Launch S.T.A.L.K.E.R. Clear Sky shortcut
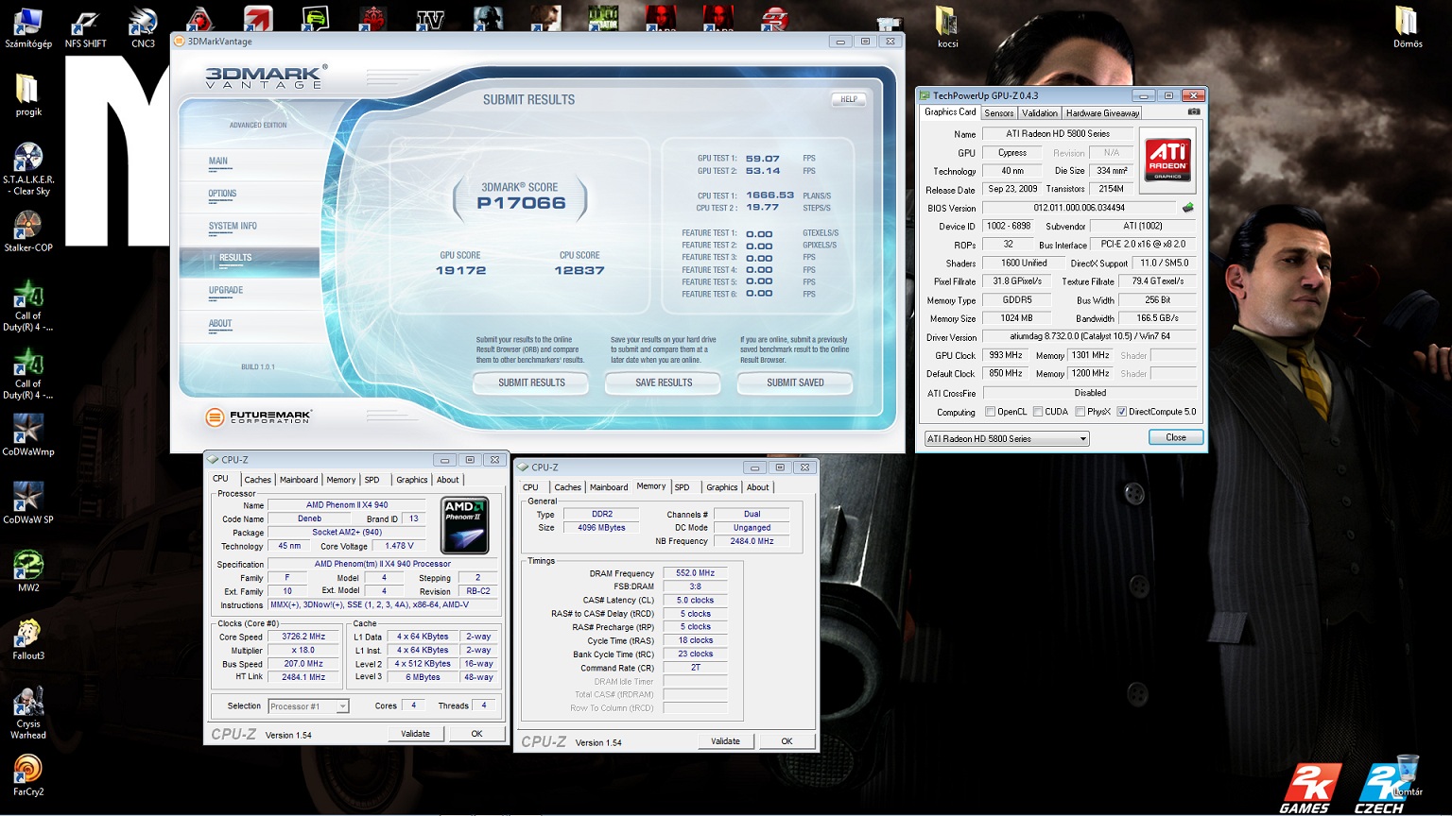1452x816 pixels. [27, 168]
